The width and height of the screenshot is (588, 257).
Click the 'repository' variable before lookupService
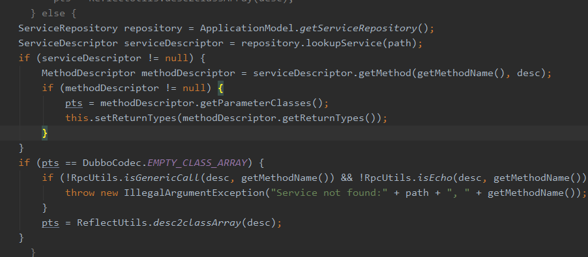click(271, 43)
